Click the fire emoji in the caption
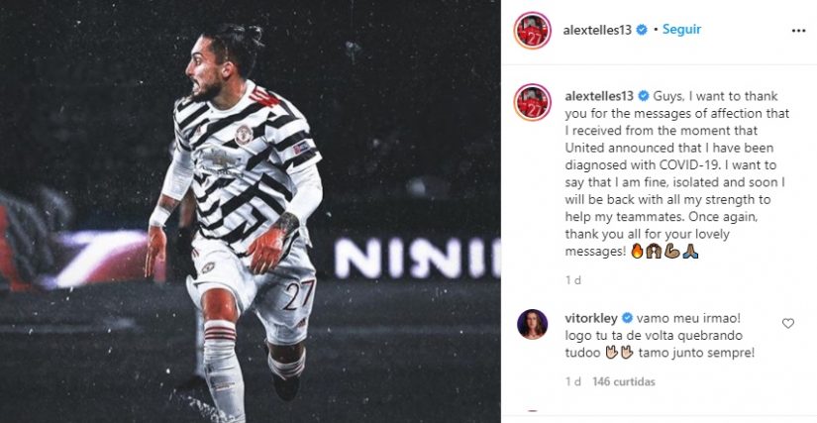This screenshot has width=817, height=423. pos(637,252)
